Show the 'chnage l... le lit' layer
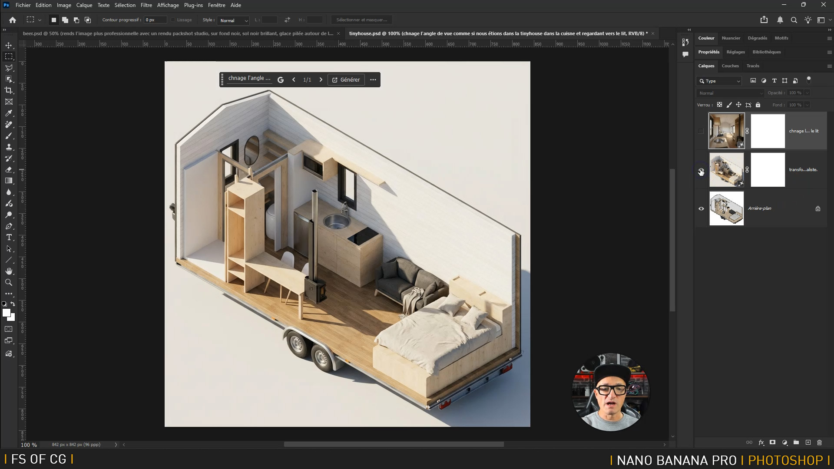Screen dimensions: 834x469 point(701,131)
